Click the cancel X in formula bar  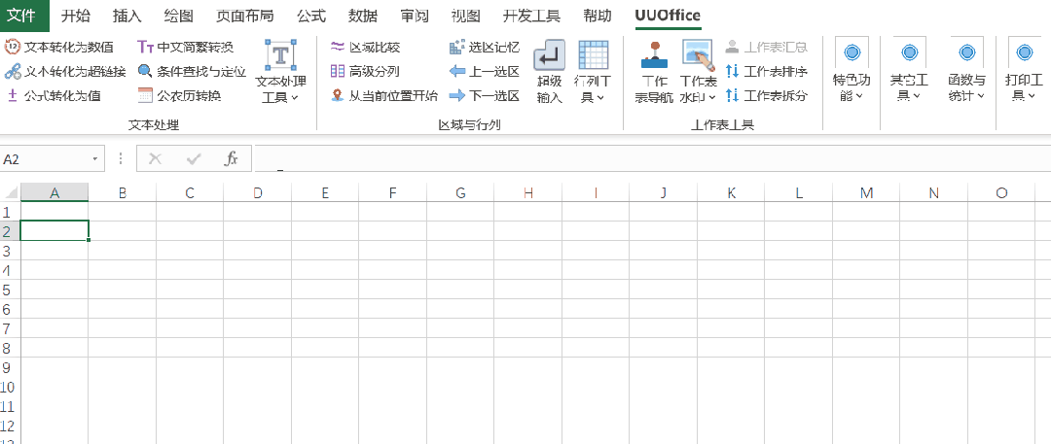pyautogui.click(x=155, y=158)
